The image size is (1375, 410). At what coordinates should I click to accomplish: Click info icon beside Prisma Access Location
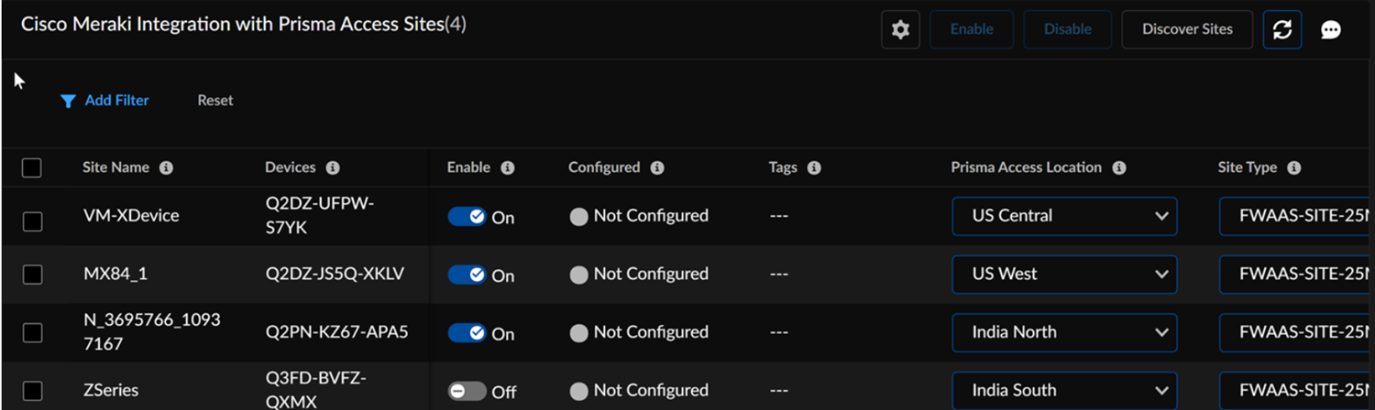click(1119, 168)
